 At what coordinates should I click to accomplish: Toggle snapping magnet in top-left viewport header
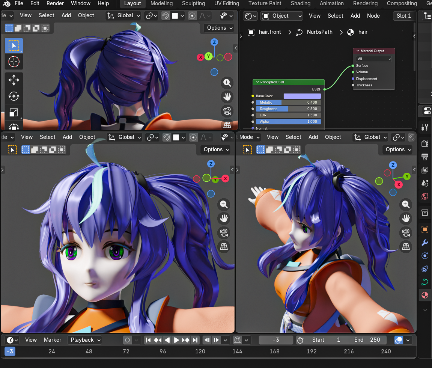pos(165,16)
